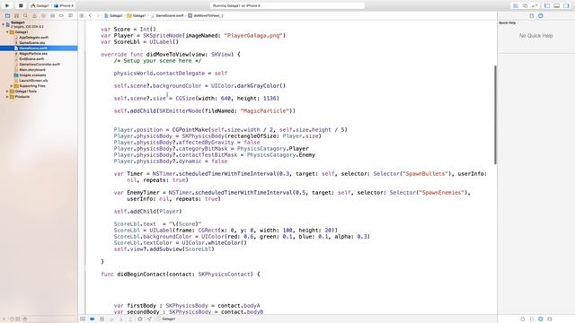Select GameScene.swift in jump bar

[x=167, y=16]
